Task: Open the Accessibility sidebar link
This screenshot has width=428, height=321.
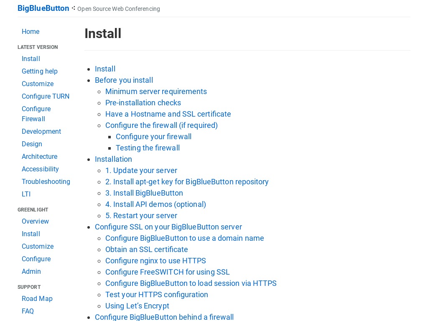Action: coord(40,169)
